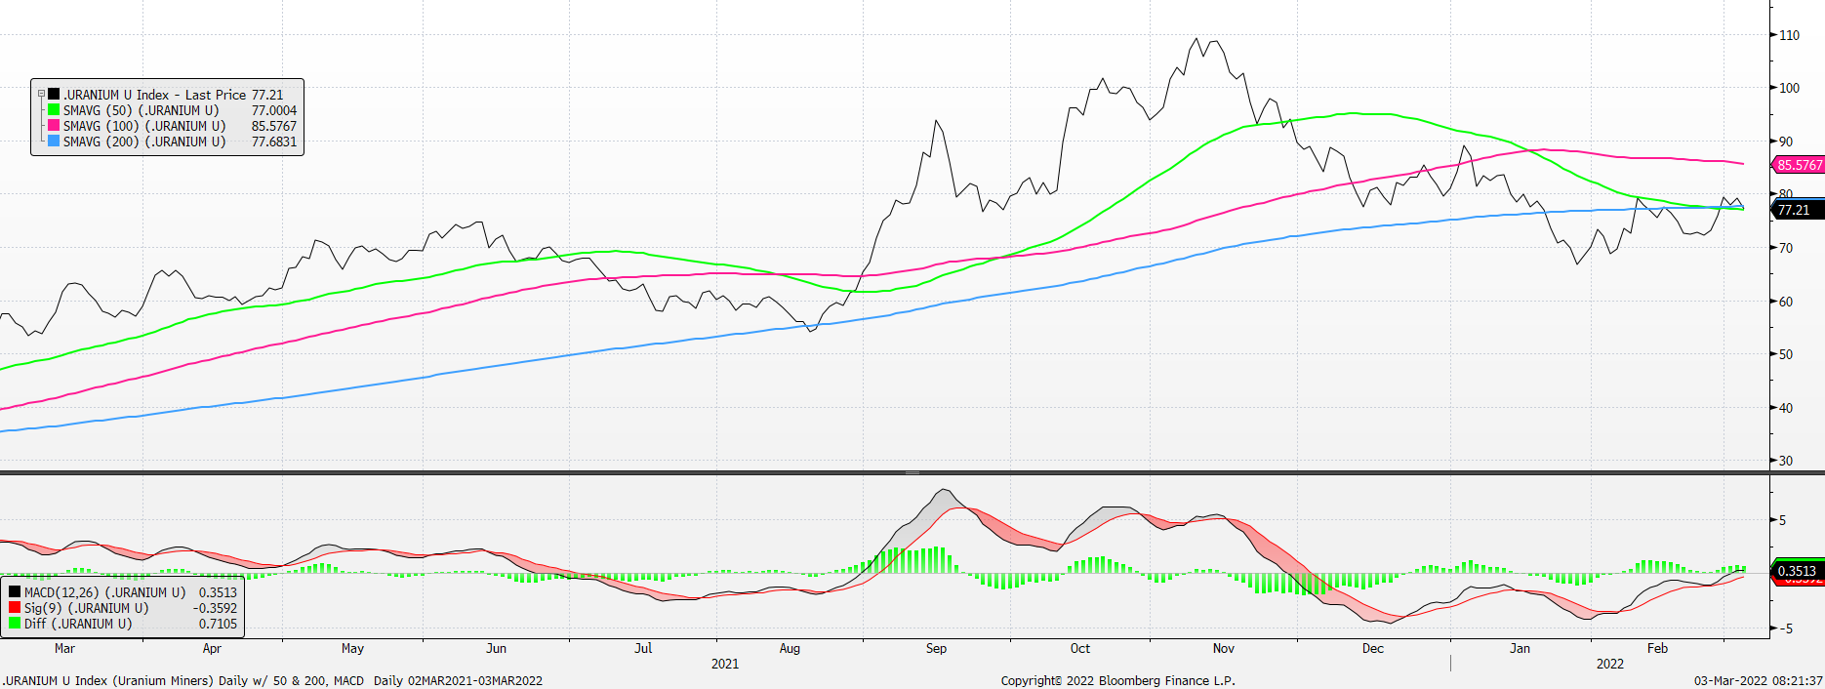Click the Diff value 0.7105
Image resolution: width=1825 pixels, height=689 pixels.
coord(218,624)
